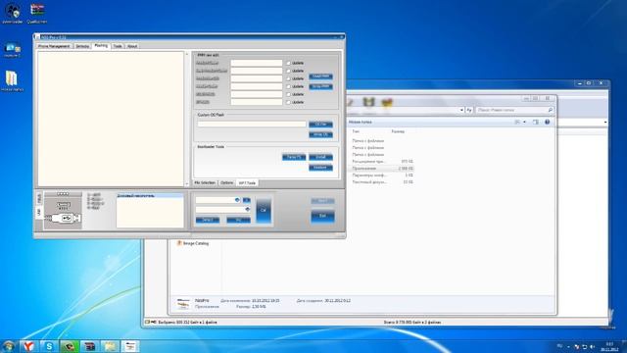The height and width of the screenshot is (353, 627).
Task: Click the tall blue OK button
Action: [x=264, y=210]
